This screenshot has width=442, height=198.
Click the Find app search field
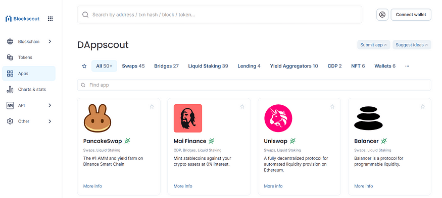pos(254,85)
